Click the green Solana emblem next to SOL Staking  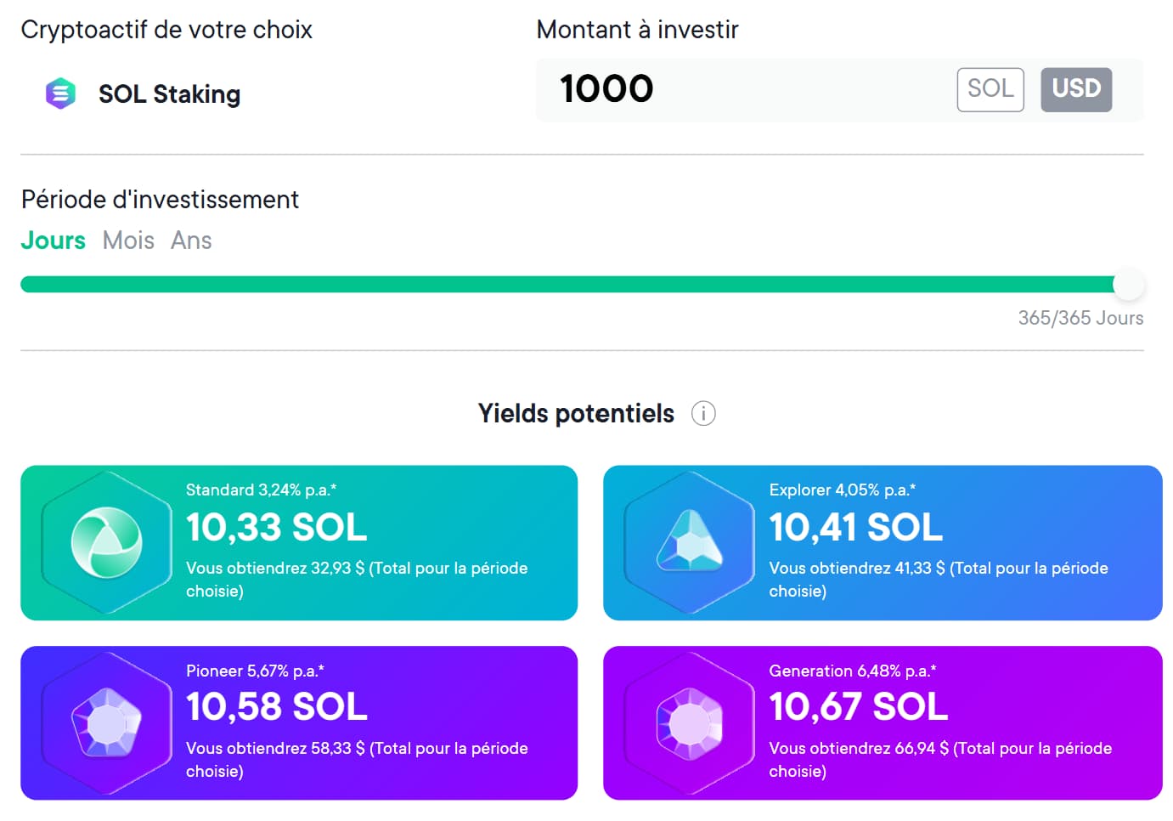pyautogui.click(x=59, y=93)
